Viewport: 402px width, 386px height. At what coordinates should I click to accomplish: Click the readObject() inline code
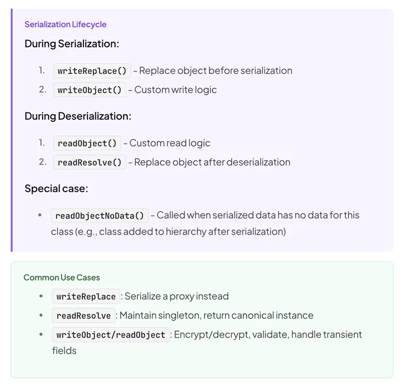click(87, 143)
